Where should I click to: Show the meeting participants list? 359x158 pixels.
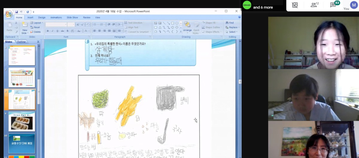(314, 4)
